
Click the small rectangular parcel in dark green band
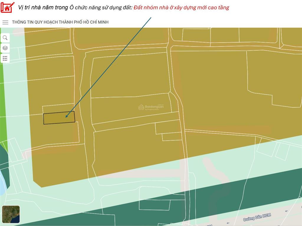(154, 205)
